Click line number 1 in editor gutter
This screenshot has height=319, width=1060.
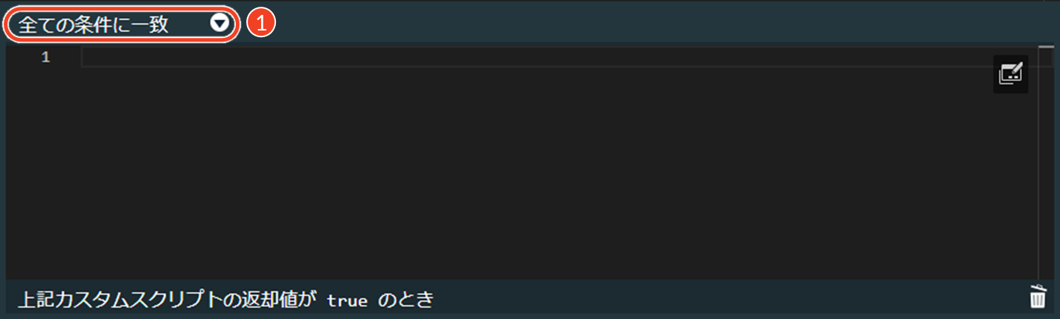point(46,57)
